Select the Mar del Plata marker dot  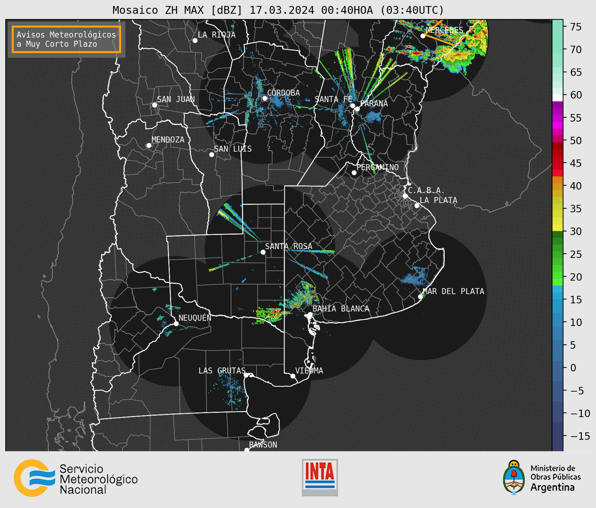coord(420,297)
